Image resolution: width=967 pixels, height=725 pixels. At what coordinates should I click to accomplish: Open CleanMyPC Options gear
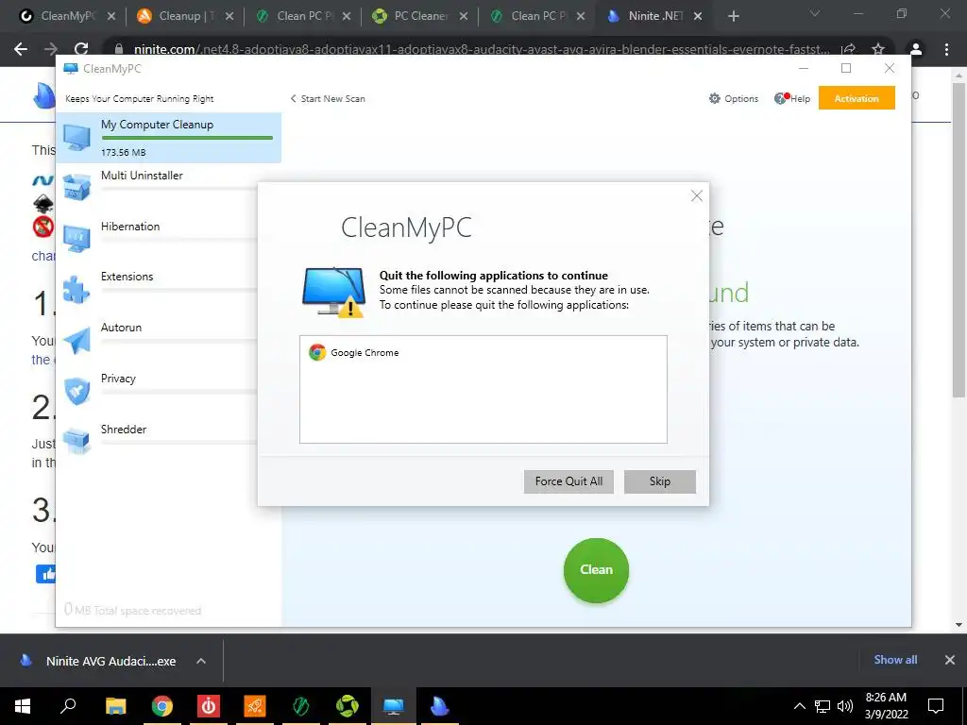(733, 98)
